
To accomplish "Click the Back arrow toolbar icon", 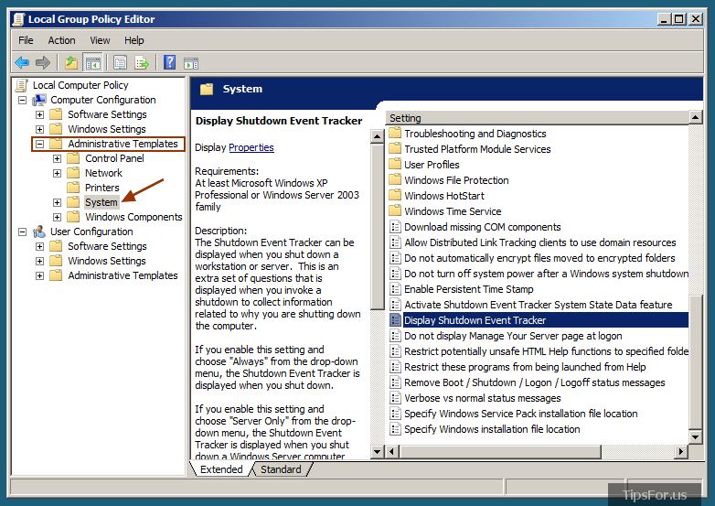I will click(x=21, y=62).
